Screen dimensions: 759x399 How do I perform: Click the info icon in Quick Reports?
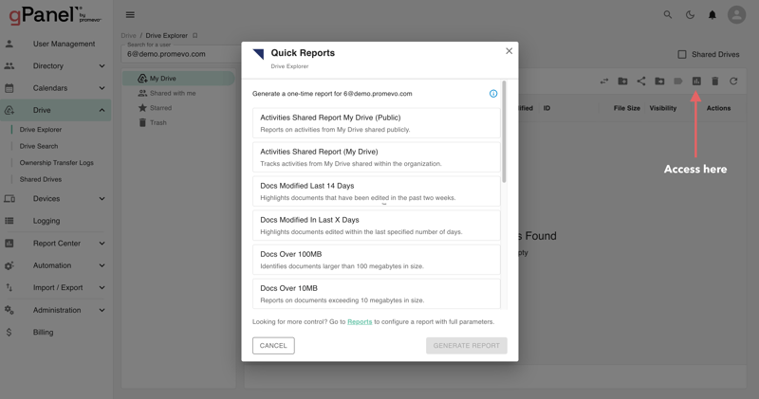tap(493, 94)
